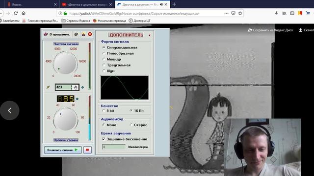Open 'Начальная страница' bookmark
Image resolution: width=314 pixels, height=176 pixels.
click(x=109, y=21)
